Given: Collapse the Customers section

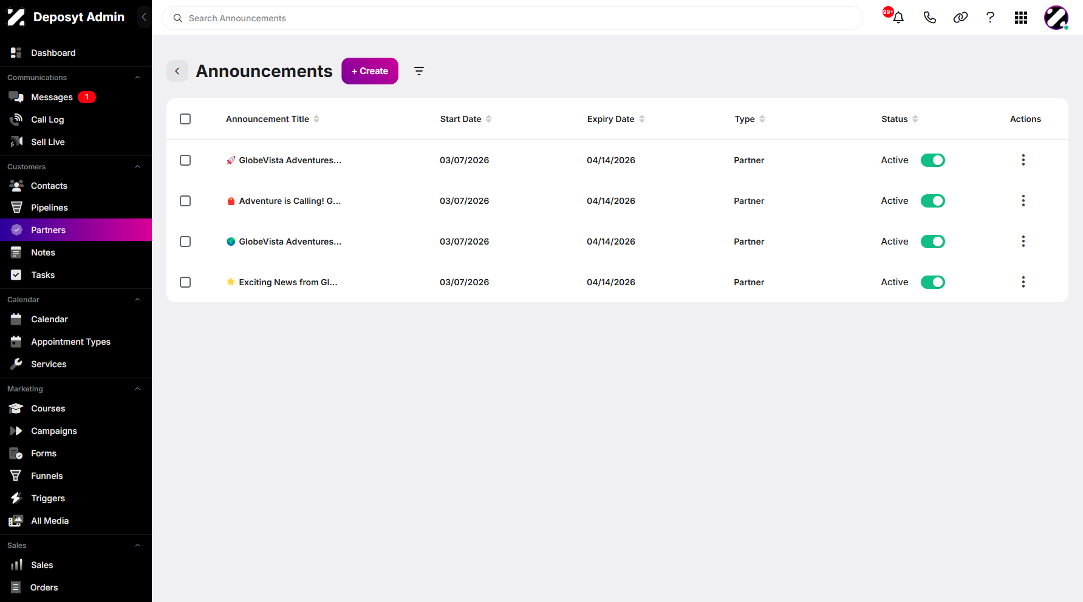Looking at the screenshot, I should (x=137, y=167).
